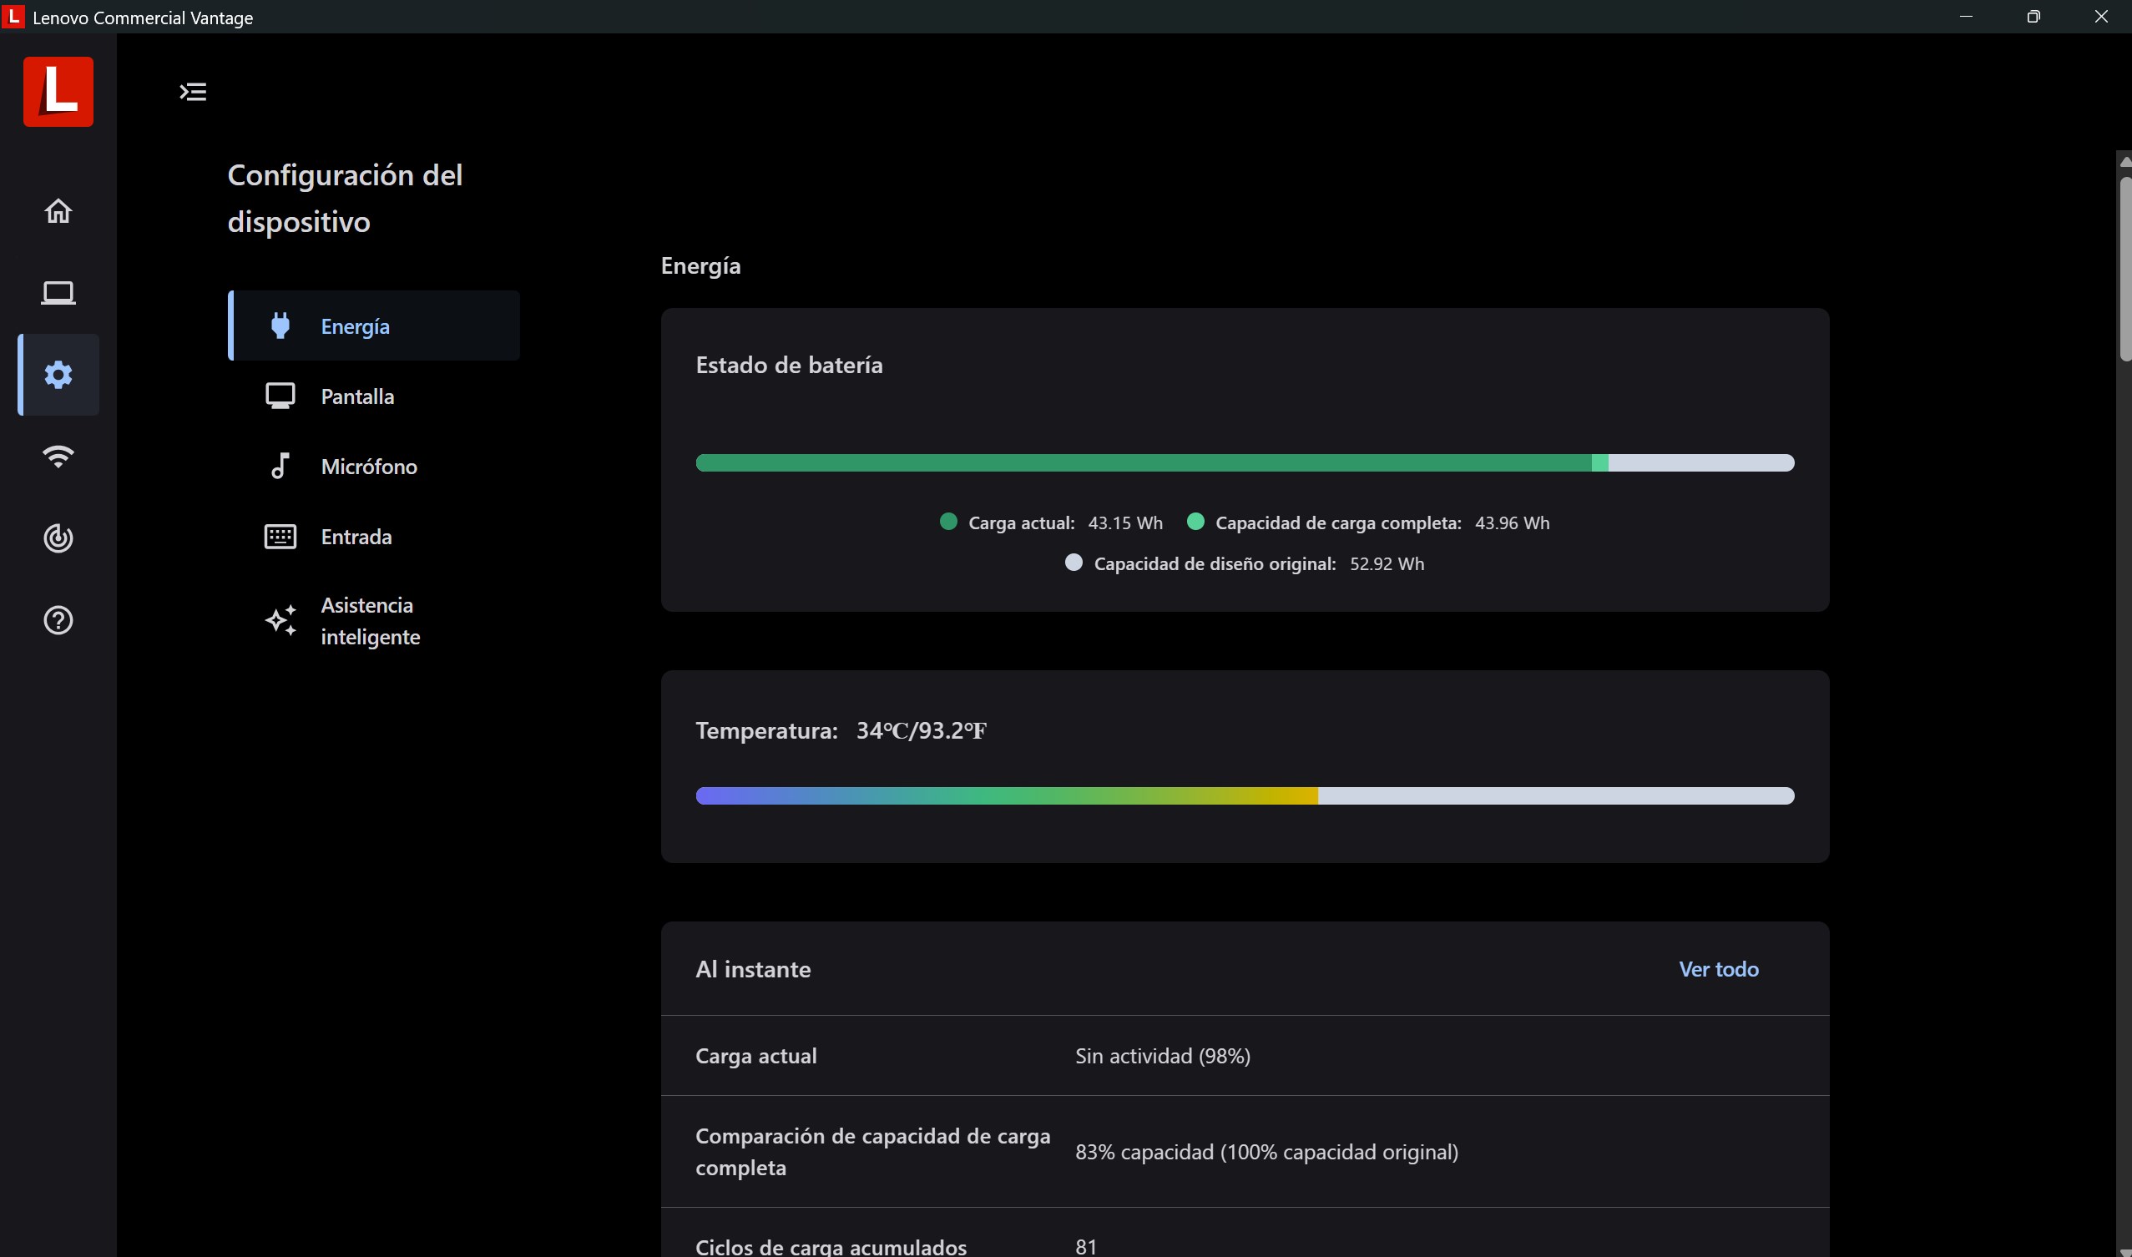Click the Energía page heading
2132x1257 pixels.
700,266
